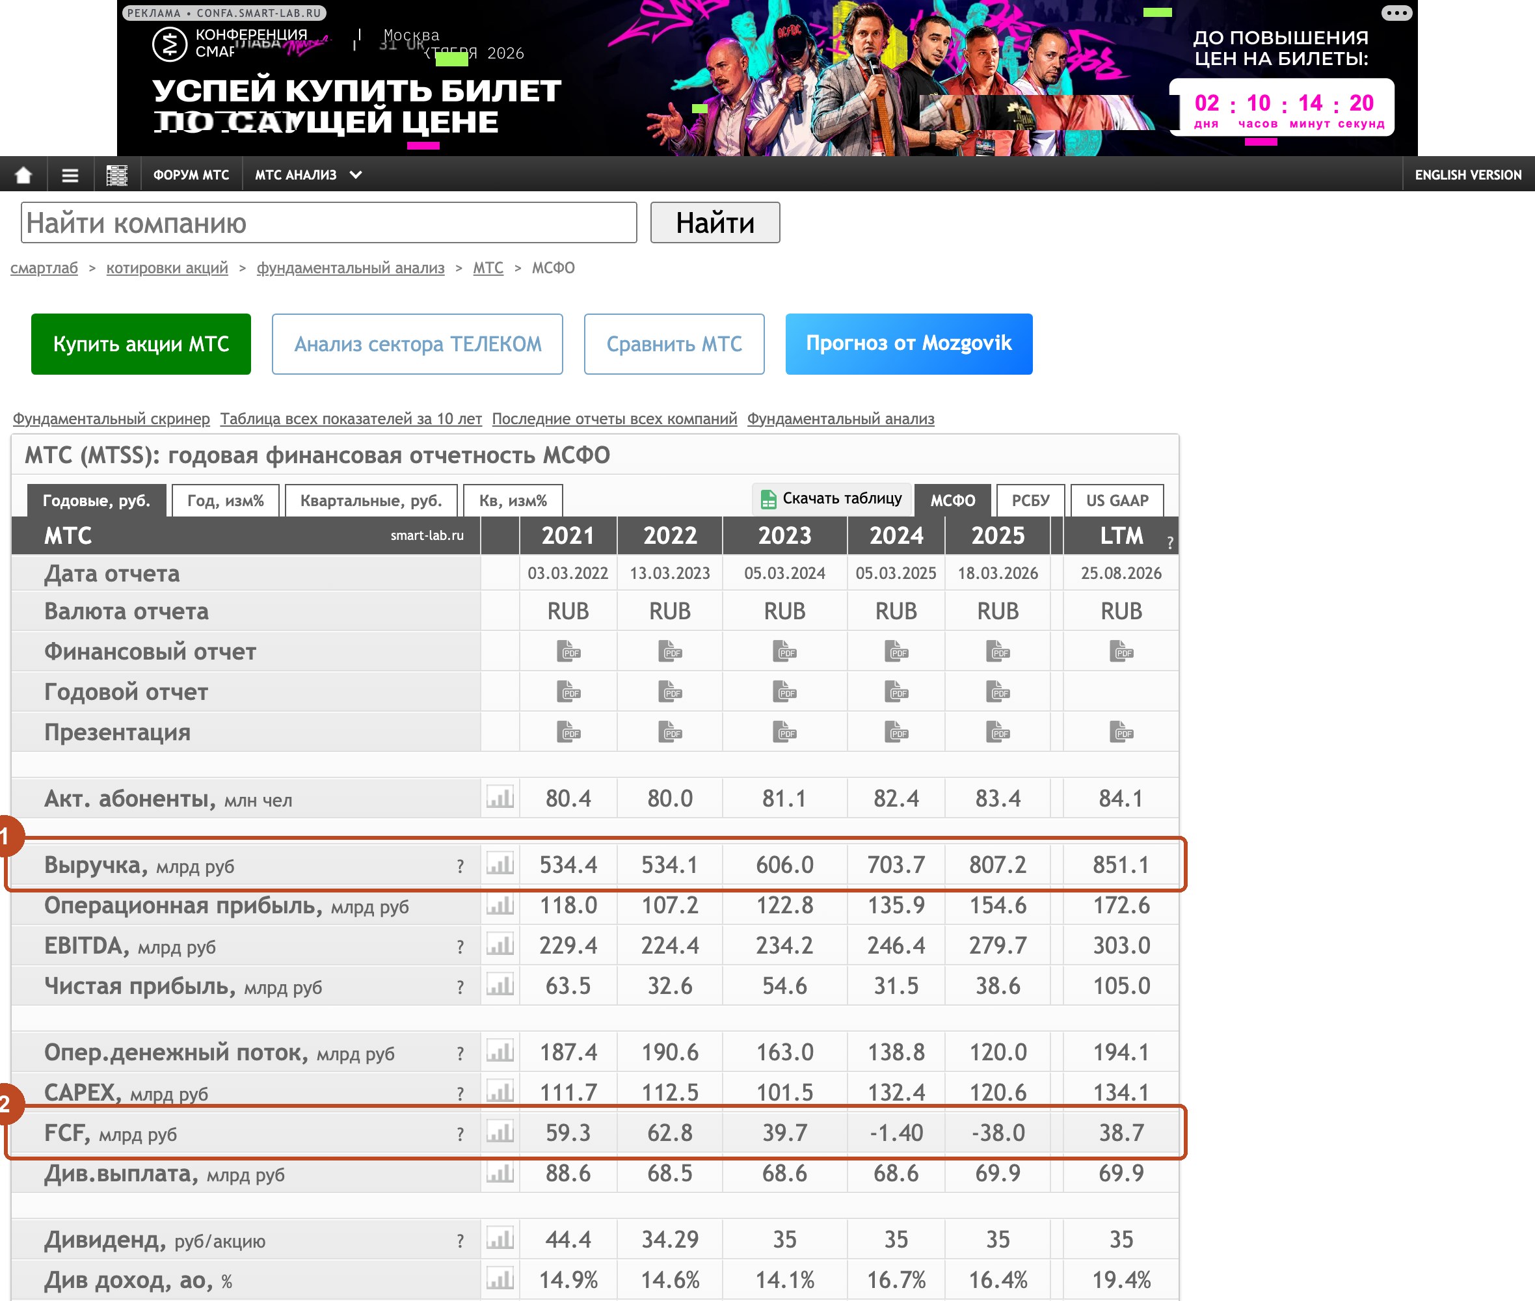This screenshot has width=1535, height=1301.
Task: Open the ad banner options menu
Action: point(1396,12)
